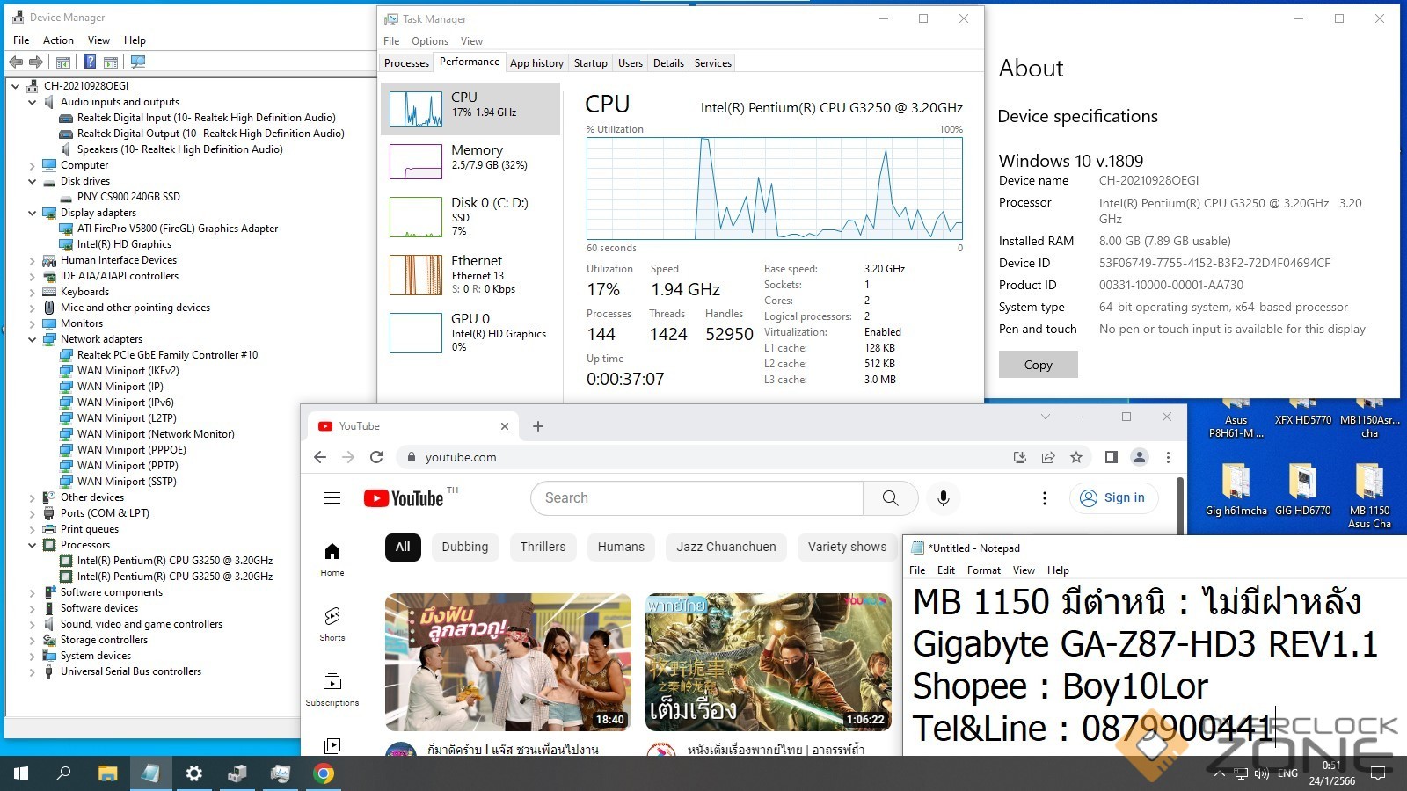Click the YouTube voice search microphone icon
The height and width of the screenshot is (791, 1407).
tap(943, 498)
